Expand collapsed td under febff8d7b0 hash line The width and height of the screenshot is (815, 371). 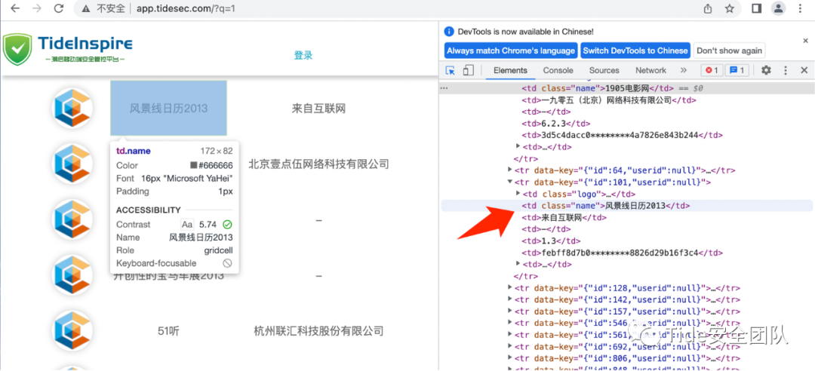[x=518, y=264]
